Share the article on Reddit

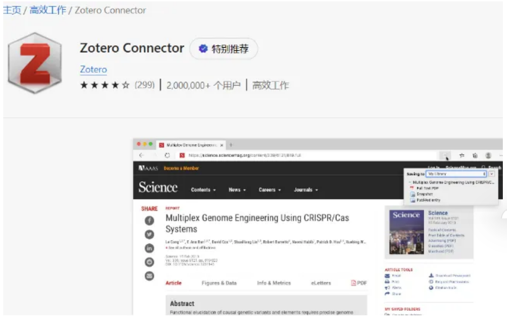pos(149,262)
